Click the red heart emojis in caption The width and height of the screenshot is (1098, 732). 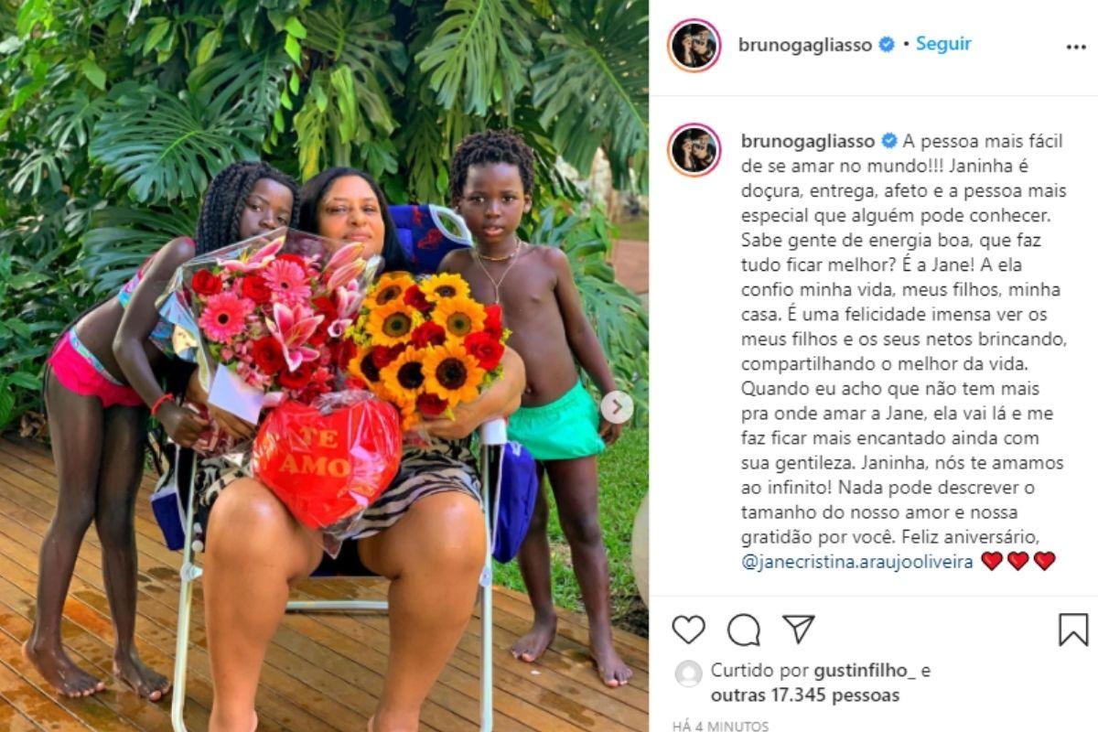(1018, 561)
